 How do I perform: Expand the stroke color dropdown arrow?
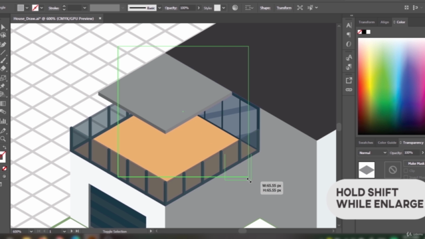41,8
